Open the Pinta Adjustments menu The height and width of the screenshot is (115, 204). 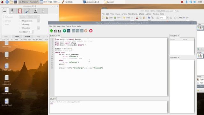(133, 14)
